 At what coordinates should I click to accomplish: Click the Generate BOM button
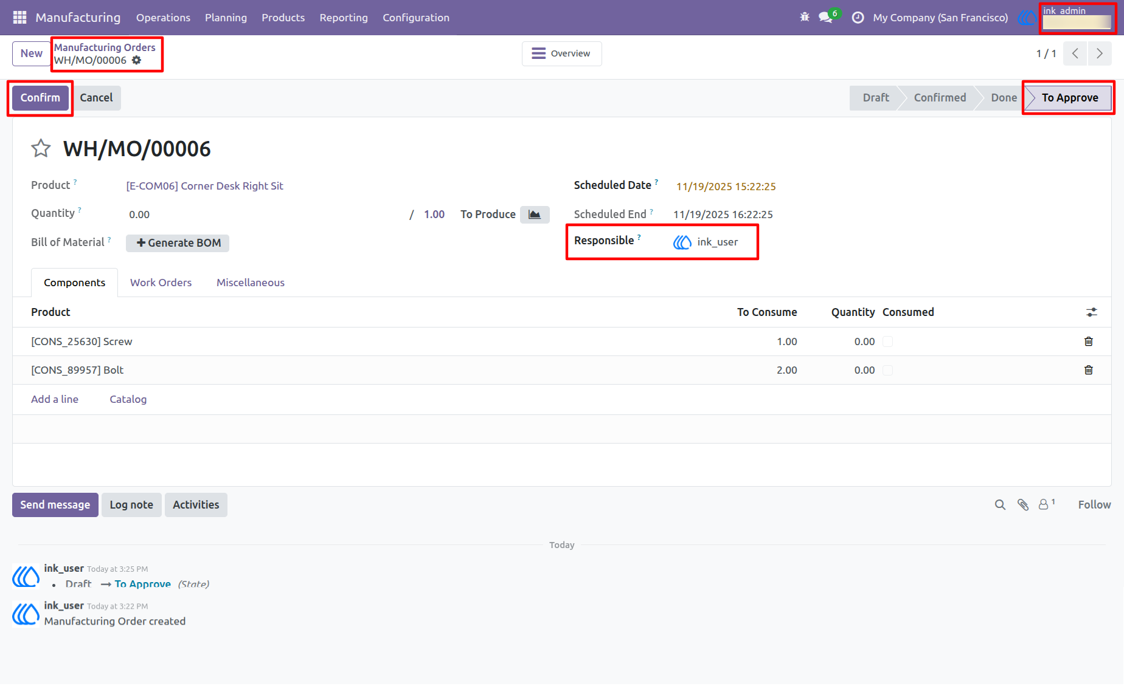pyautogui.click(x=178, y=243)
